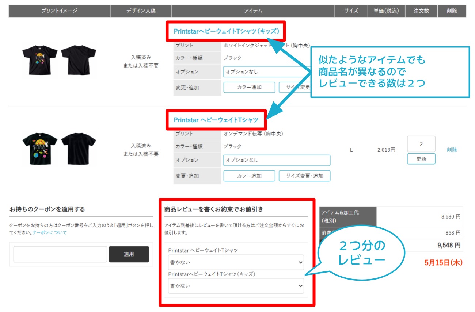Open Printstarヘビーウェイト Tシャツ（キッズ） product link
The image size is (475, 312).
pos(226,31)
